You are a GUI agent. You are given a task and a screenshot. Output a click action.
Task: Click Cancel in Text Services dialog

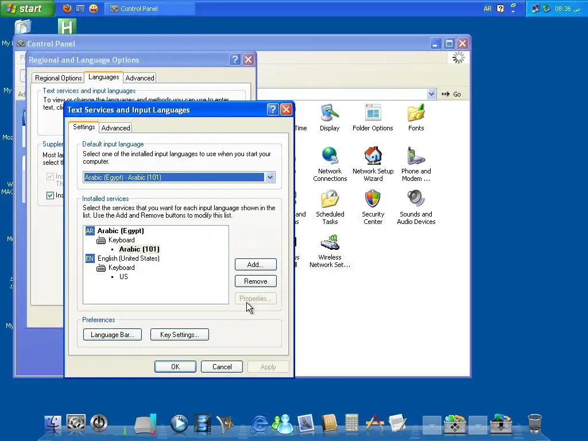tap(222, 367)
